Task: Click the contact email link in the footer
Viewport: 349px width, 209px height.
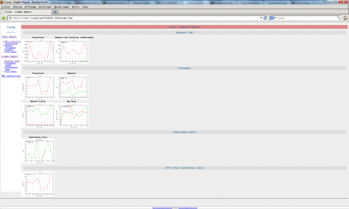Action: click(188, 208)
